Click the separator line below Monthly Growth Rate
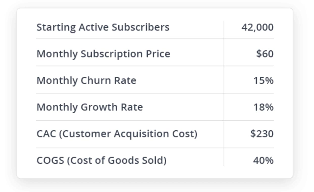 pyautogui.click(x=126, y=120)
